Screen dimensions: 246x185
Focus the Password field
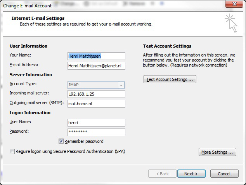(96, 132)
